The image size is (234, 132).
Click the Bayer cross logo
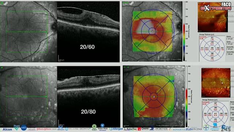[x=206, y=128]
